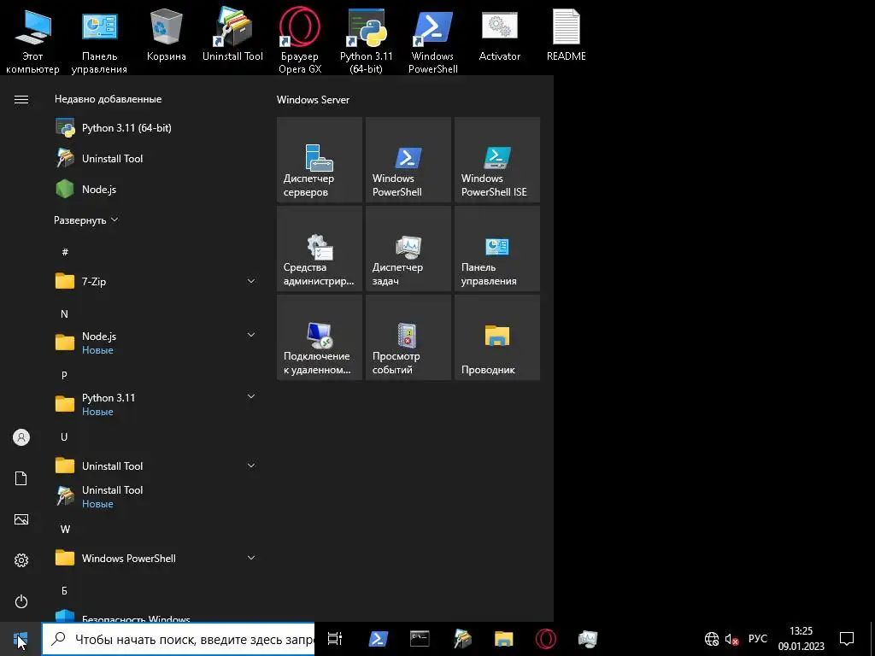
Task: Open Uninstall Tool from the taskbar
Action: click(462, 639)
